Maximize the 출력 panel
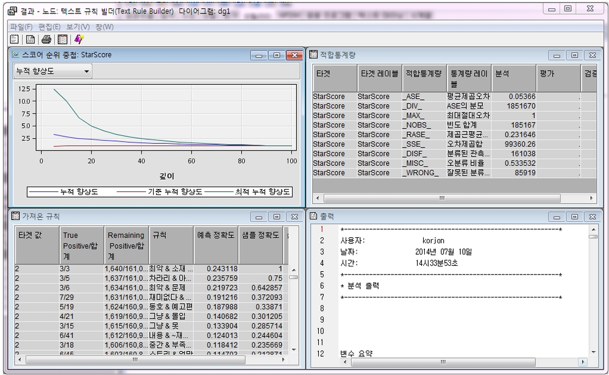Image resolution: width=609 pixels, height=375 pixels. (574, 216)
